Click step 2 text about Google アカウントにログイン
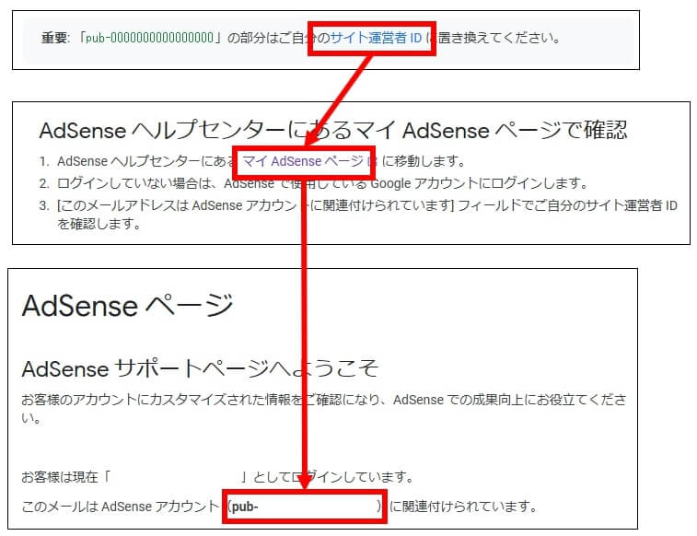The height and width of the screenshot is (536, 697). pyautogui.click(x=322, y=183)
